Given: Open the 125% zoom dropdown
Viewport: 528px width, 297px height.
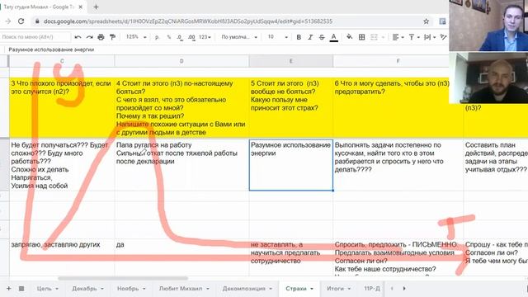Looking at the screenshot, I should coord(136,37).
